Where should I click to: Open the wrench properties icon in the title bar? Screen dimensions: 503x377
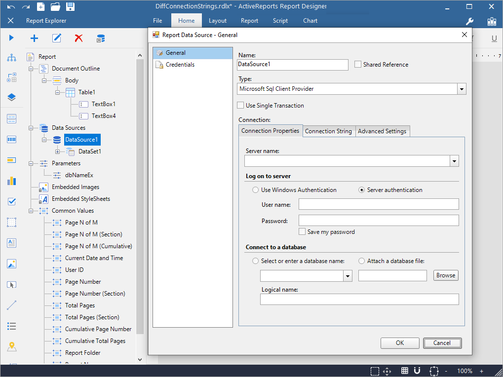469,21
